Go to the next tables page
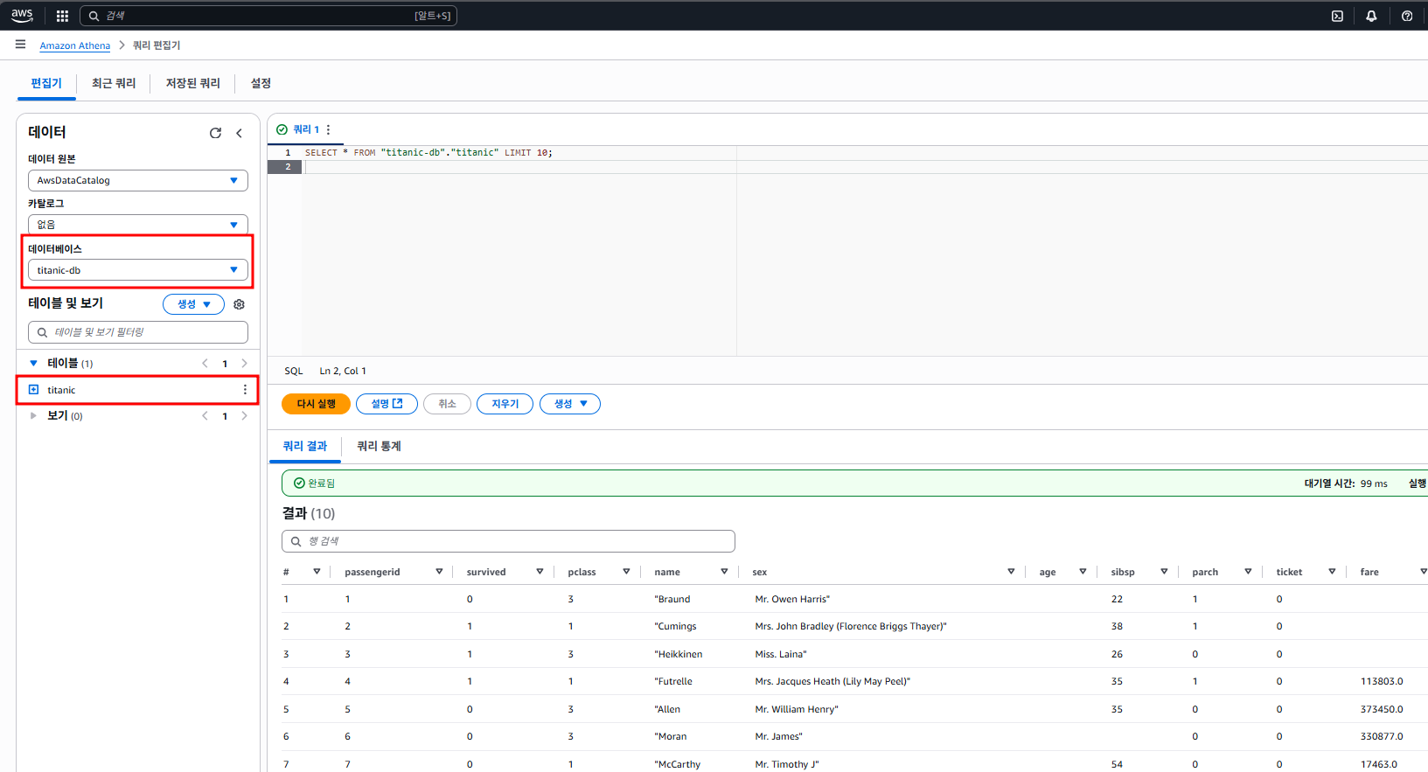 click(x=244, y=363)
